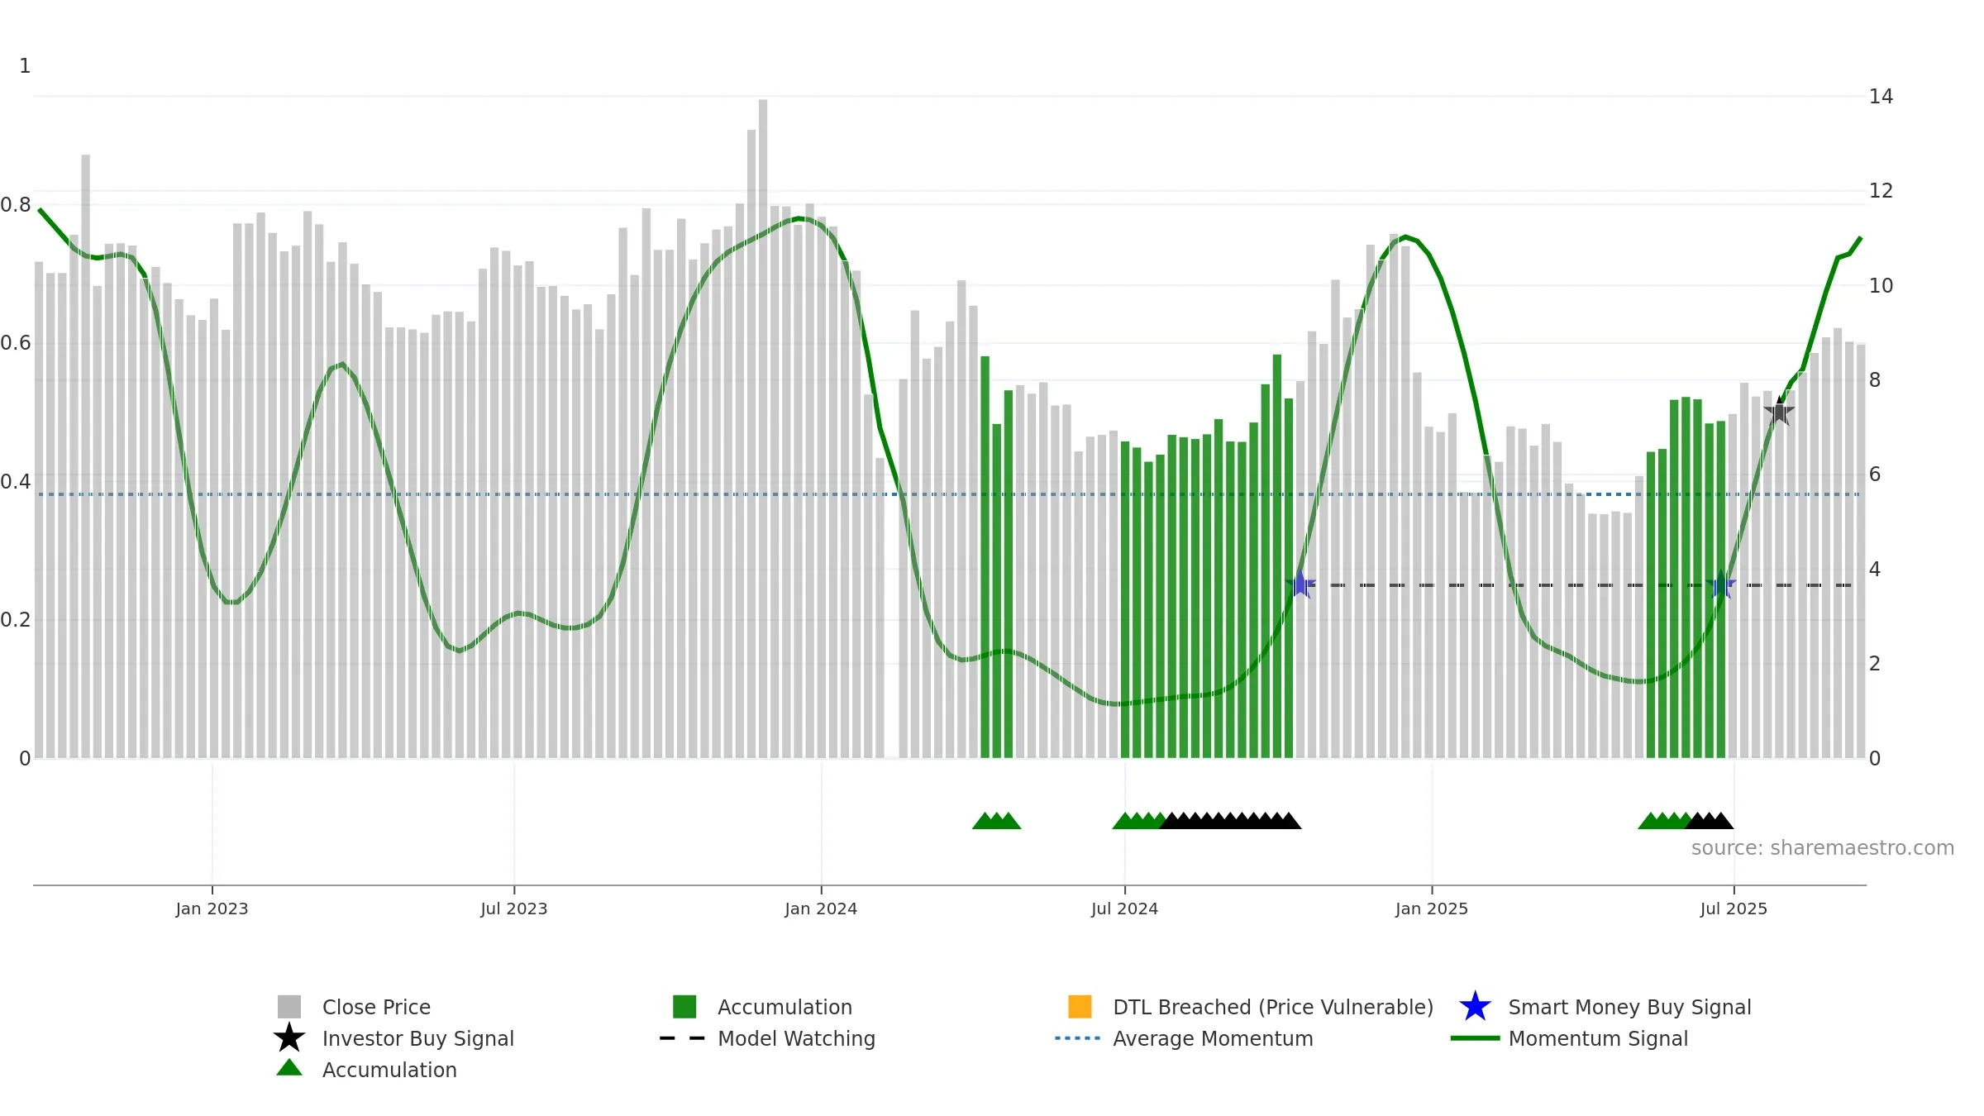Click the tallest gray price bar before Jan 2024
The image size is (1984, 1116).
click(x=763, y=428)
